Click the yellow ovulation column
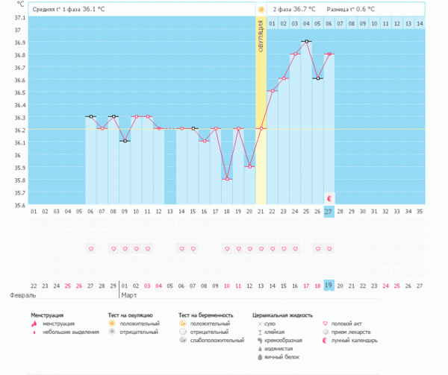This screenshot has height=375, width=448. point(261,112)
